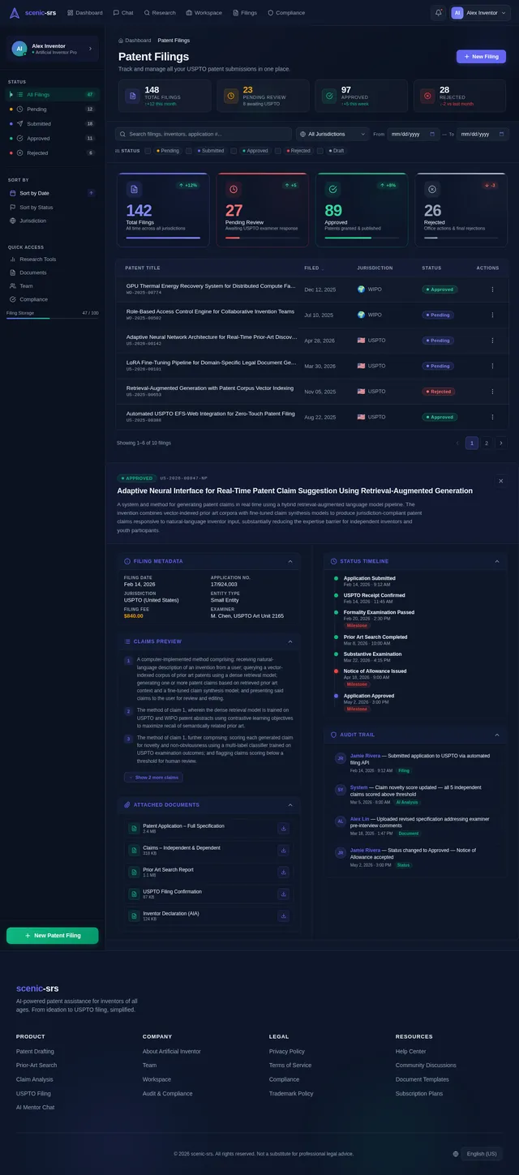Download USPTO Filing Confirmation document
519x1175 pixels.
(x=283, y=894)
